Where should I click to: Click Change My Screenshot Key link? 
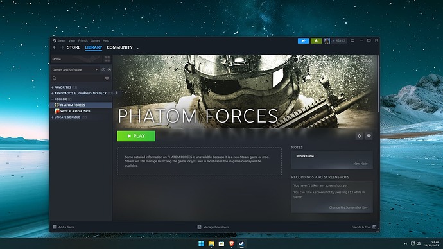coord(348,207)
